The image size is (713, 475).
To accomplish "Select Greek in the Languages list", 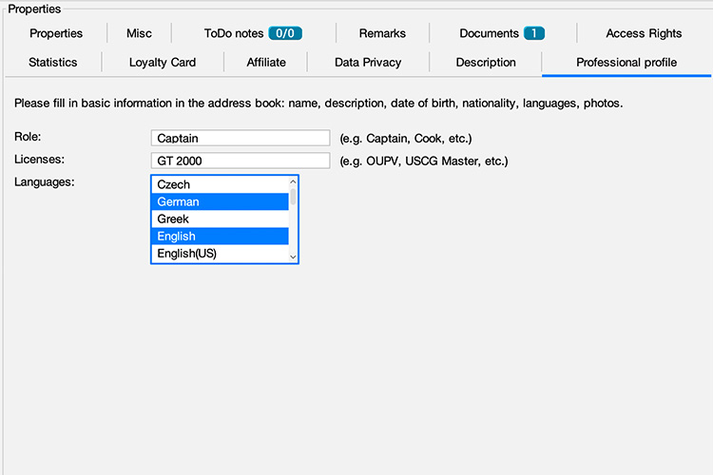I will [220, 219].
